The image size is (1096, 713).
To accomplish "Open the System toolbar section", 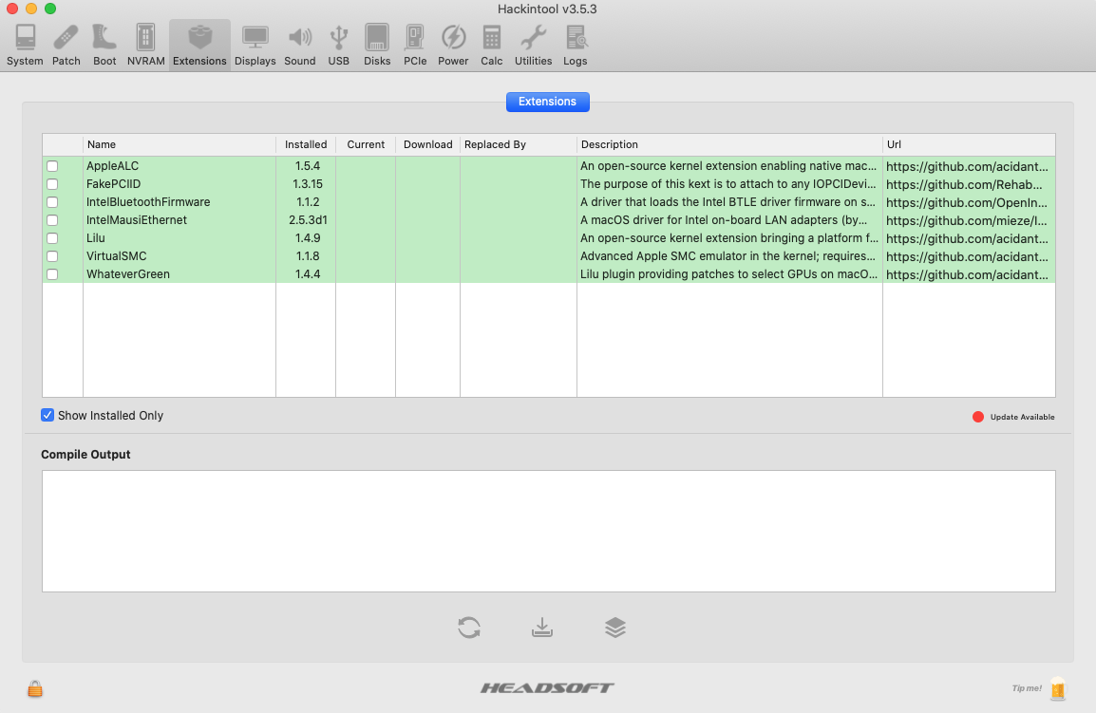I will 25,46.
